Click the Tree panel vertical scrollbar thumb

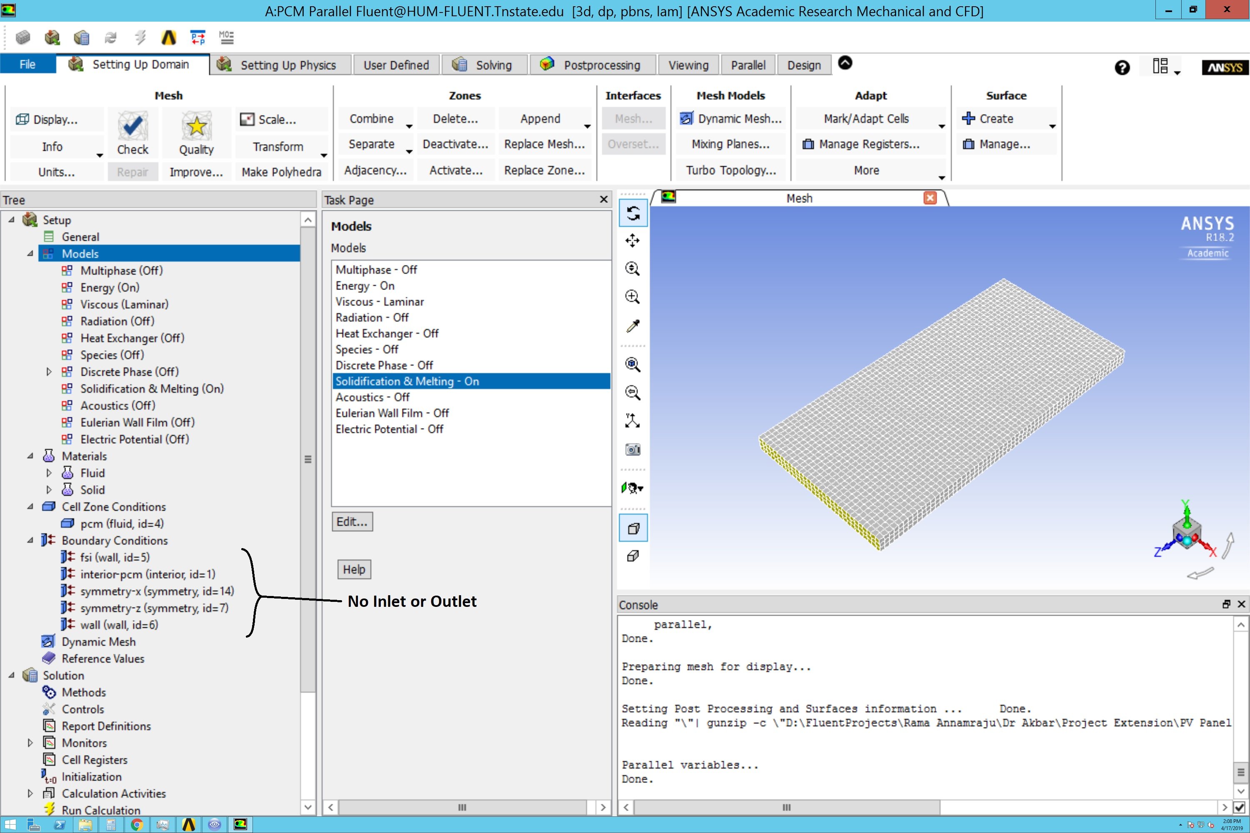tap(308, 459)
